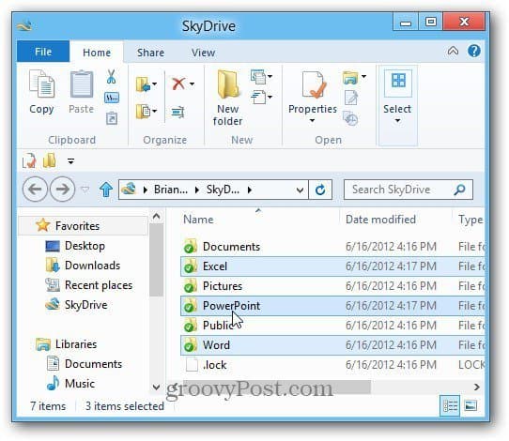Screen dimensions: 509x441
Task: Click the Easy access icon
Action: click(258, 97)
